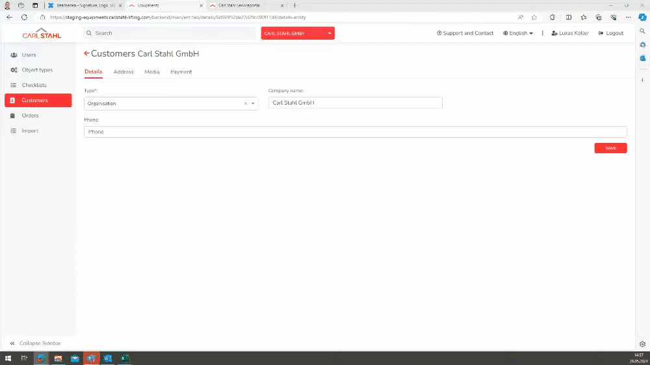Open the English language dropdown
This screenshot has width=650, height=365.
pos(518,33)
